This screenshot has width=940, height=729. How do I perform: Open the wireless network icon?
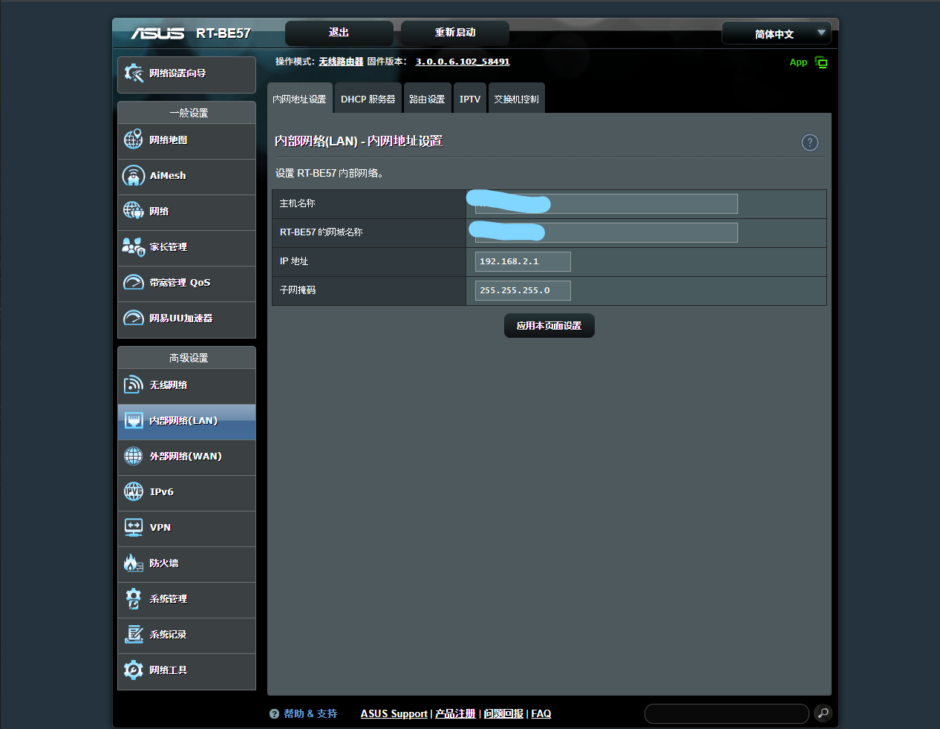(134, 385)
